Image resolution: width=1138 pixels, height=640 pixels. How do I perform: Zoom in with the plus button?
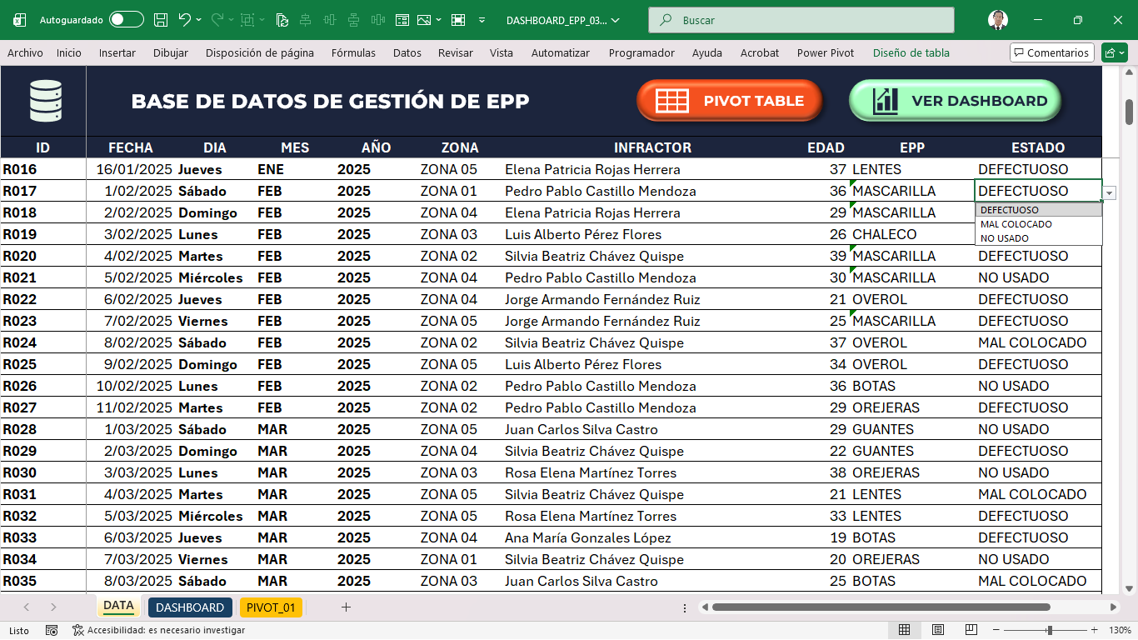point(1095,630)
